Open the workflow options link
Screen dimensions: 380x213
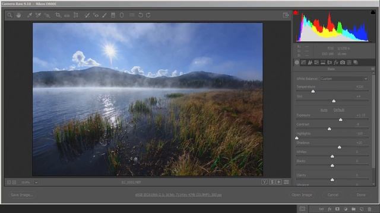(x=178, y=195)
